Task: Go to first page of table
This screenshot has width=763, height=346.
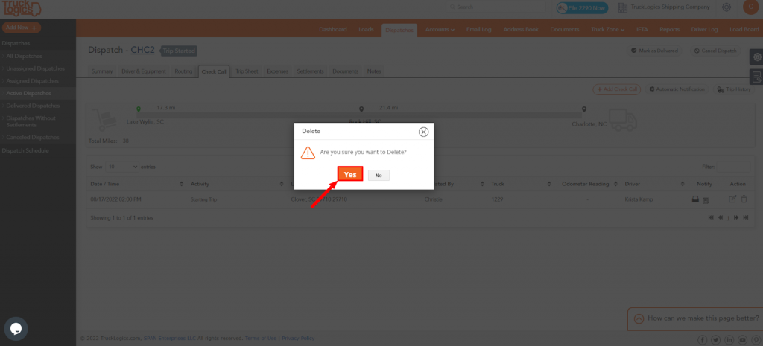Action: point(711,218)
